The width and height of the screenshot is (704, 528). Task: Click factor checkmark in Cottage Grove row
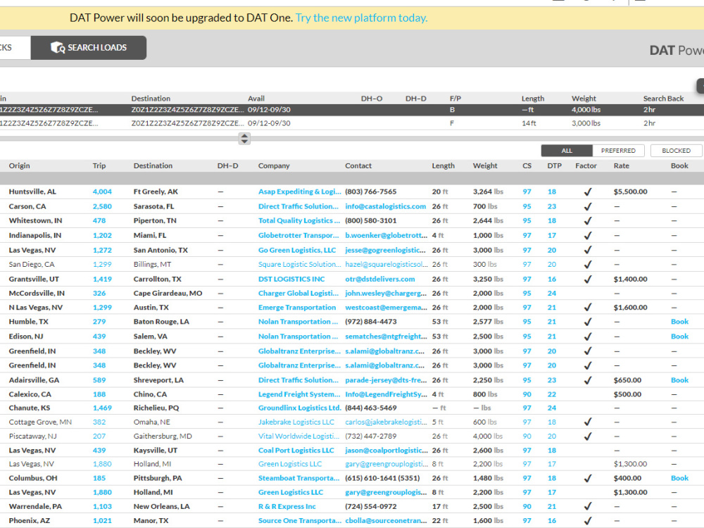tap(588, 422)
